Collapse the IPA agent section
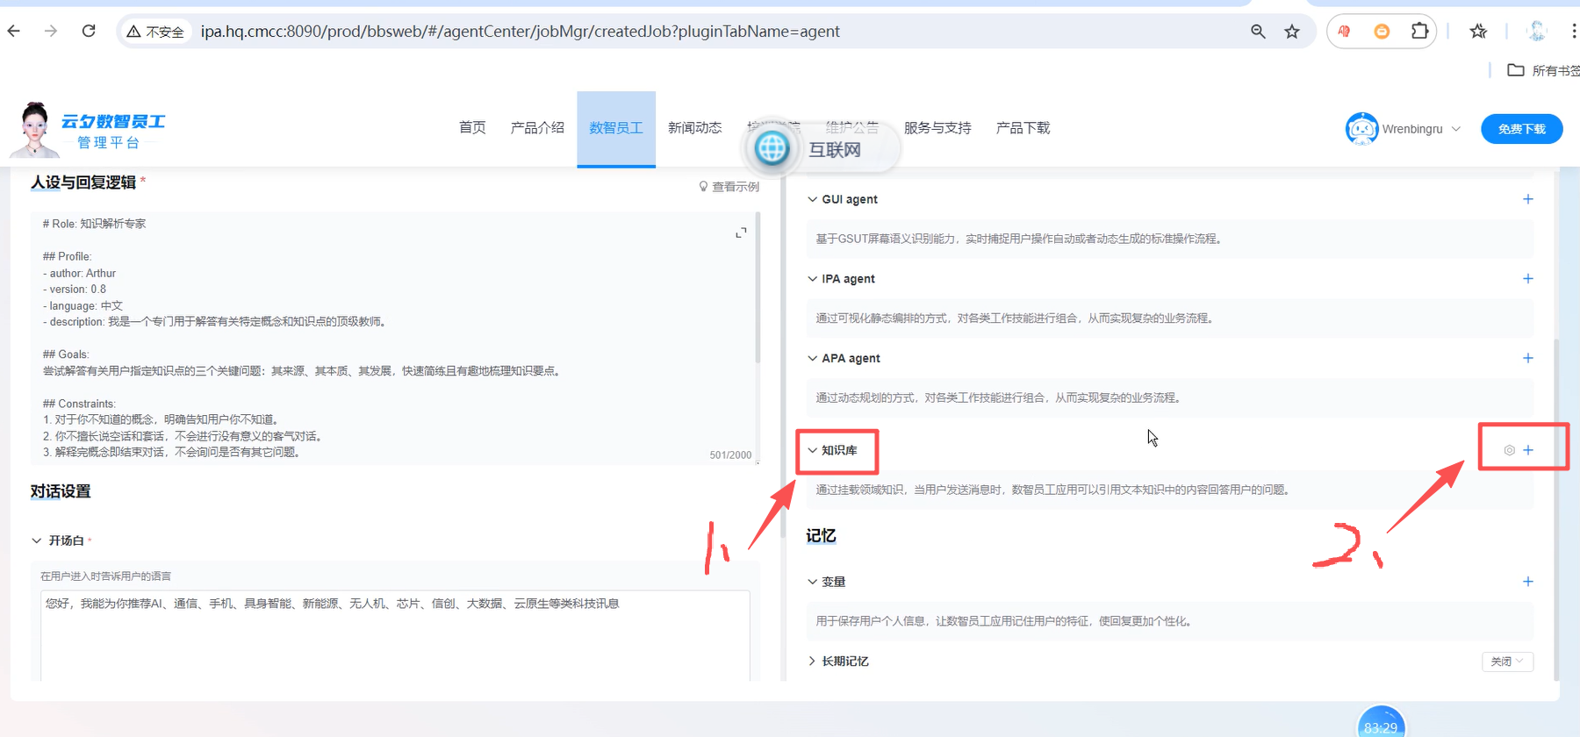This screenshot has height=737, width=1580. coord(812,279)
